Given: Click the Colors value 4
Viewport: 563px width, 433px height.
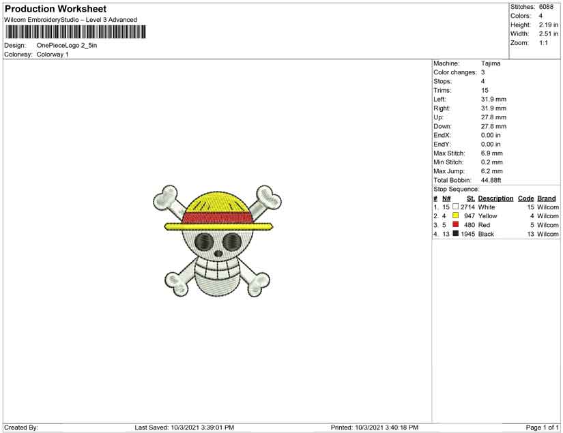Looking at the screenshot, I should click(x=540, y=16).
